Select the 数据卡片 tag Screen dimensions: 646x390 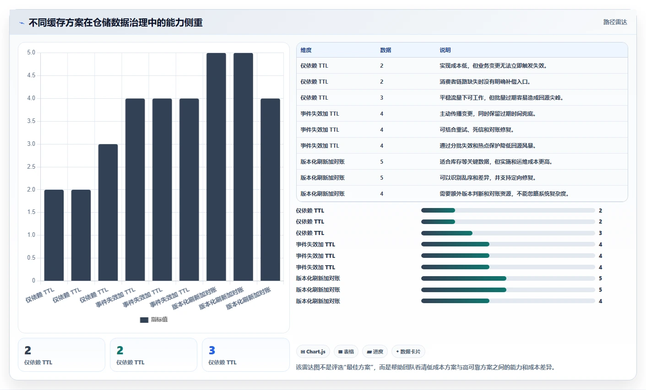pos(408,352)
